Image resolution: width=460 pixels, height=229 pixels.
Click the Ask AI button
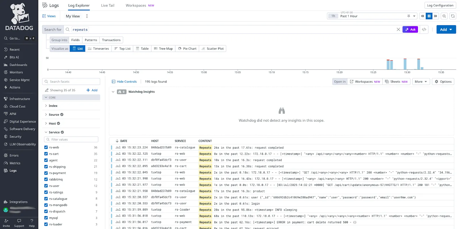[x=410, y=30]
